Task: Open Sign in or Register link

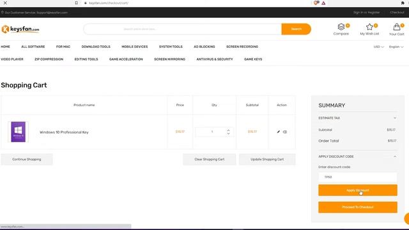Action: click(x=366, y=12)
